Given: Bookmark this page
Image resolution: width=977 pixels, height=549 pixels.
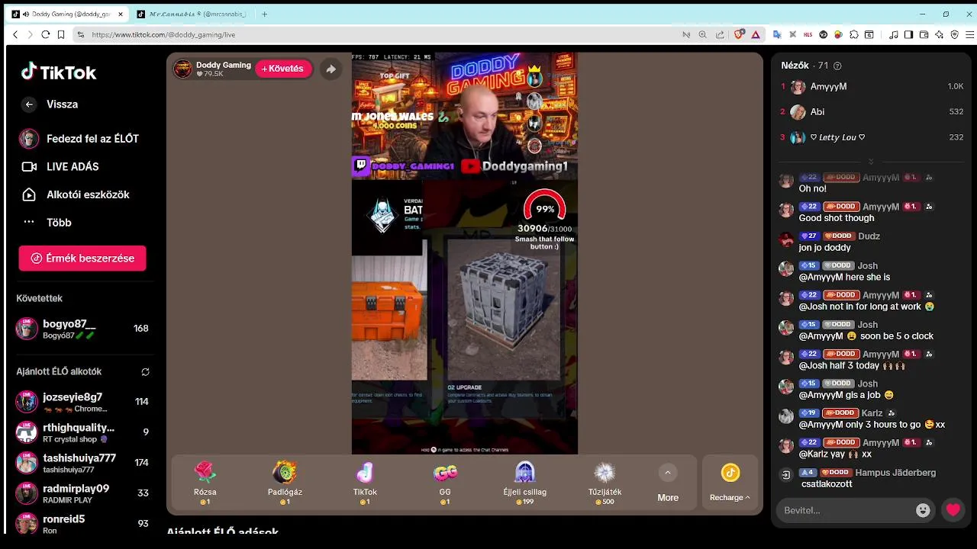Looking at the screenshot, I should coord(61,34).
